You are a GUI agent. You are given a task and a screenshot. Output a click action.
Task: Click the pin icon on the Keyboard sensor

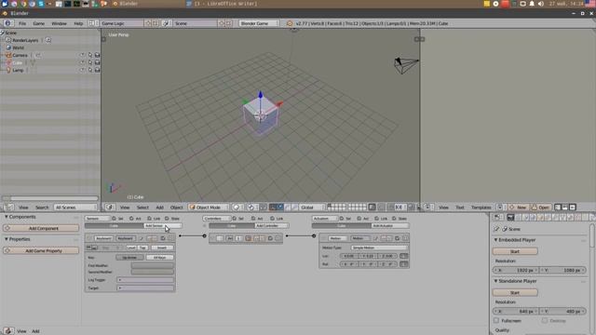[x=141, y=238]
